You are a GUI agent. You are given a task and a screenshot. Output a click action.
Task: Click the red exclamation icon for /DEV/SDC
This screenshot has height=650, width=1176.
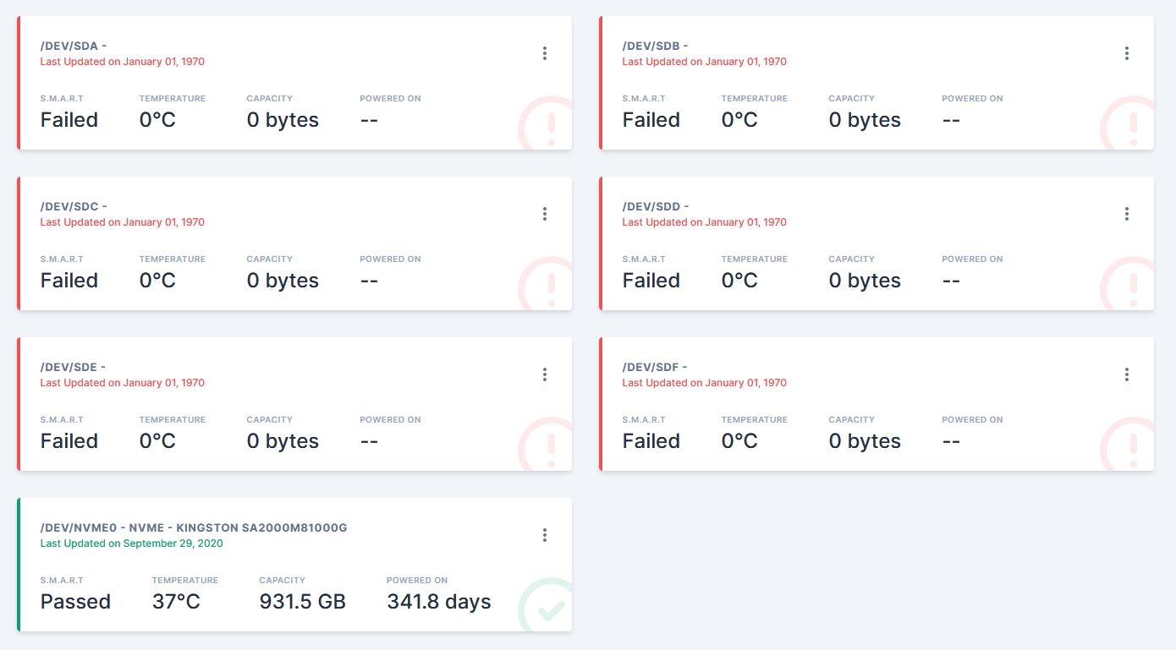(551, 286)
